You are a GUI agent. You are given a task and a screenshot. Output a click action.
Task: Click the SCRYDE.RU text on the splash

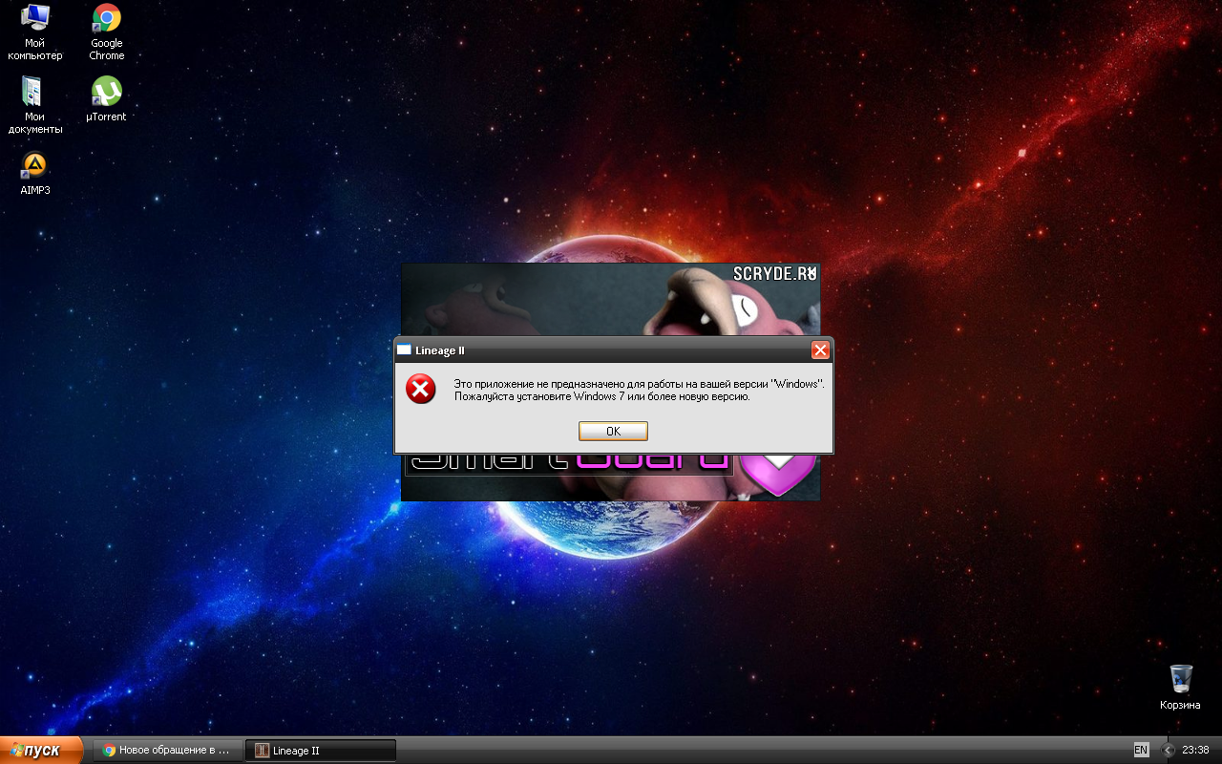[x=769, y=274]
